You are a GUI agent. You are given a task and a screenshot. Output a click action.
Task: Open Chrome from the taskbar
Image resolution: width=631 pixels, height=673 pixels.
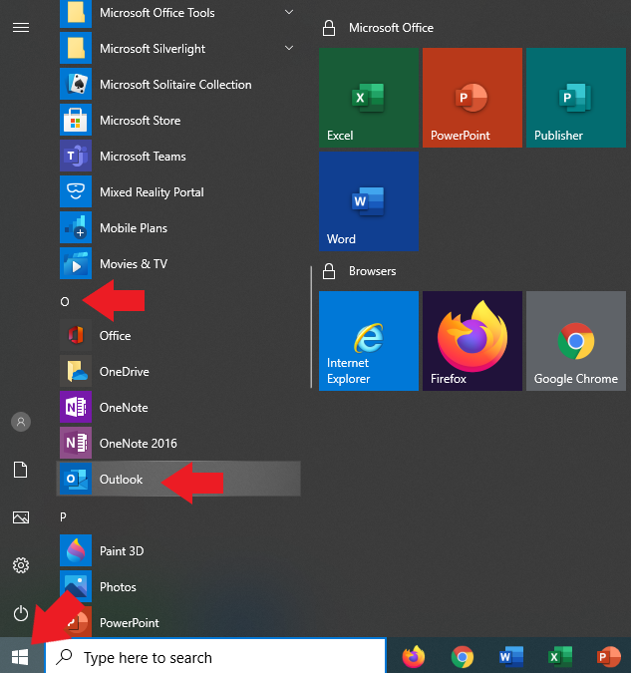coord(462,657)
